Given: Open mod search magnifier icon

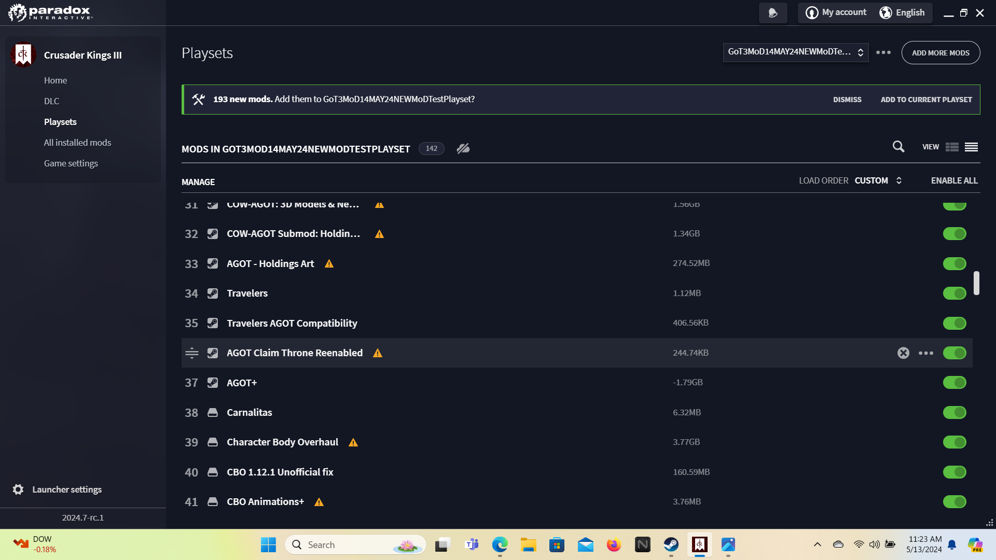Looking at the screenshot, I should pyautogui.click(x=898, y=147).
